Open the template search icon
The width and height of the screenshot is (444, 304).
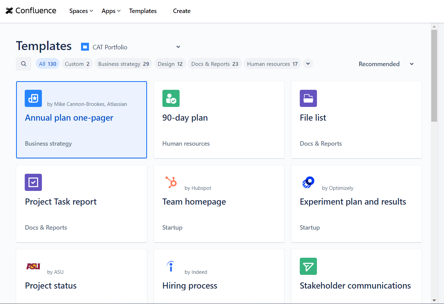(x=23, y=63)
